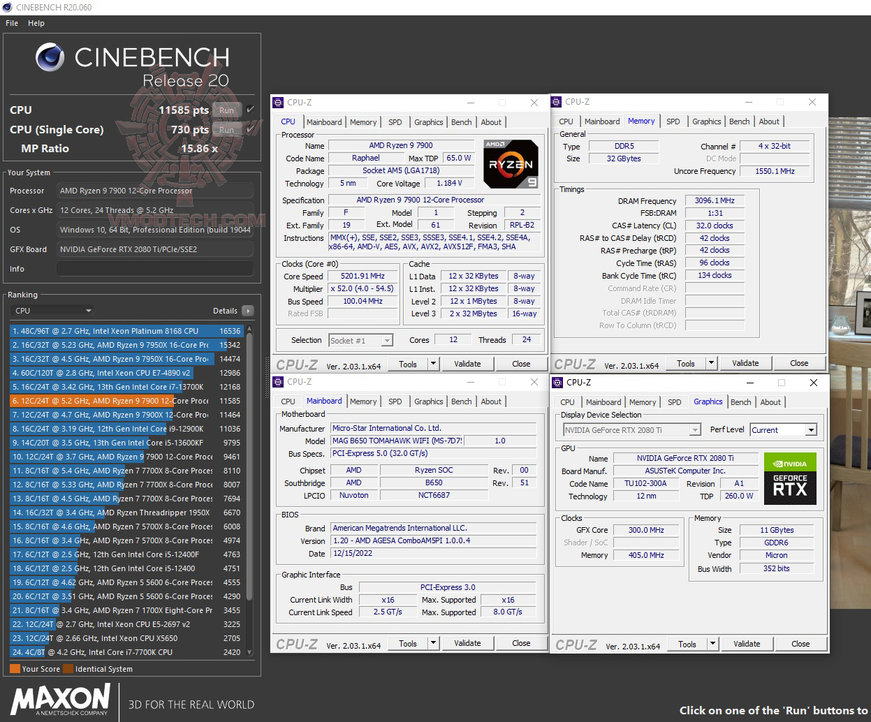Image resolution: width=871 pixels, height=722 pixels.
Task: Open Tools dropdown arrow in Memory window
Action: click(x=711, y=363)
